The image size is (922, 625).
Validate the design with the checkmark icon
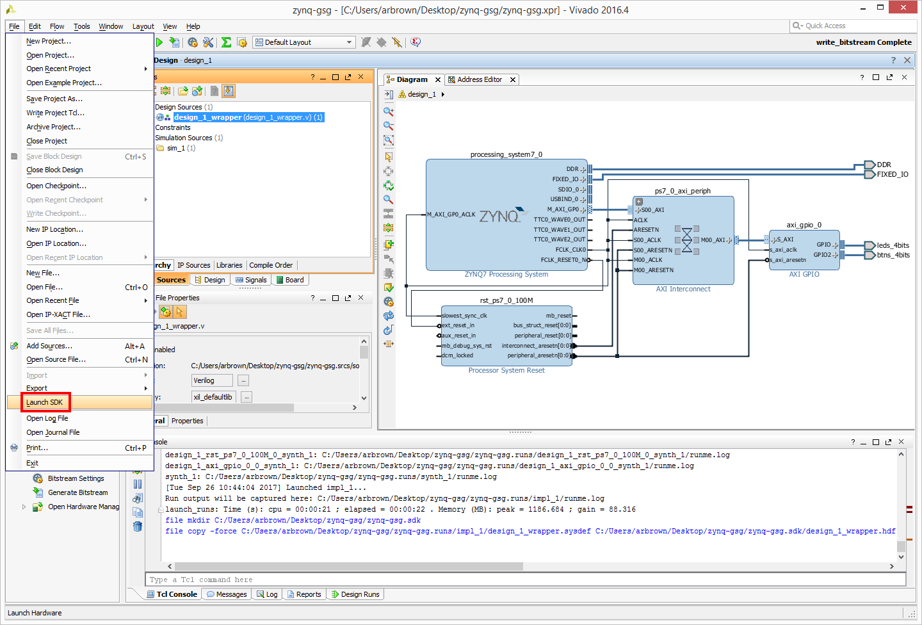(388, 288)
